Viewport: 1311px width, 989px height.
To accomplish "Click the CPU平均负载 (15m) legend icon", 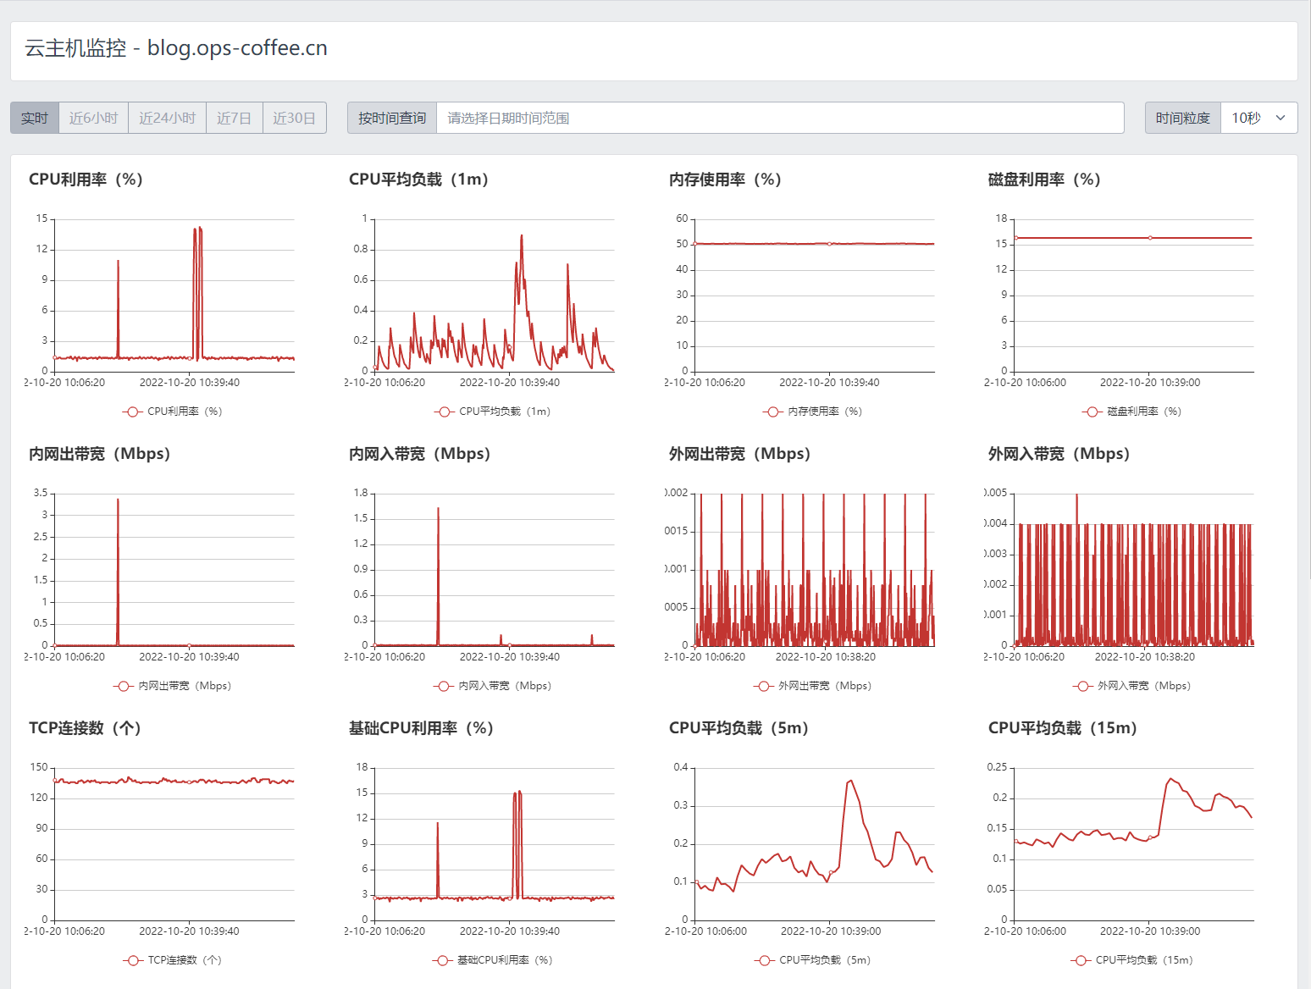I will (1081, 960).
